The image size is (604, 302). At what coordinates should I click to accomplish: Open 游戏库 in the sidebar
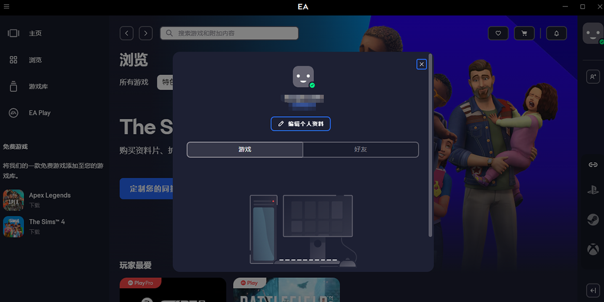(x=38, y=87)
